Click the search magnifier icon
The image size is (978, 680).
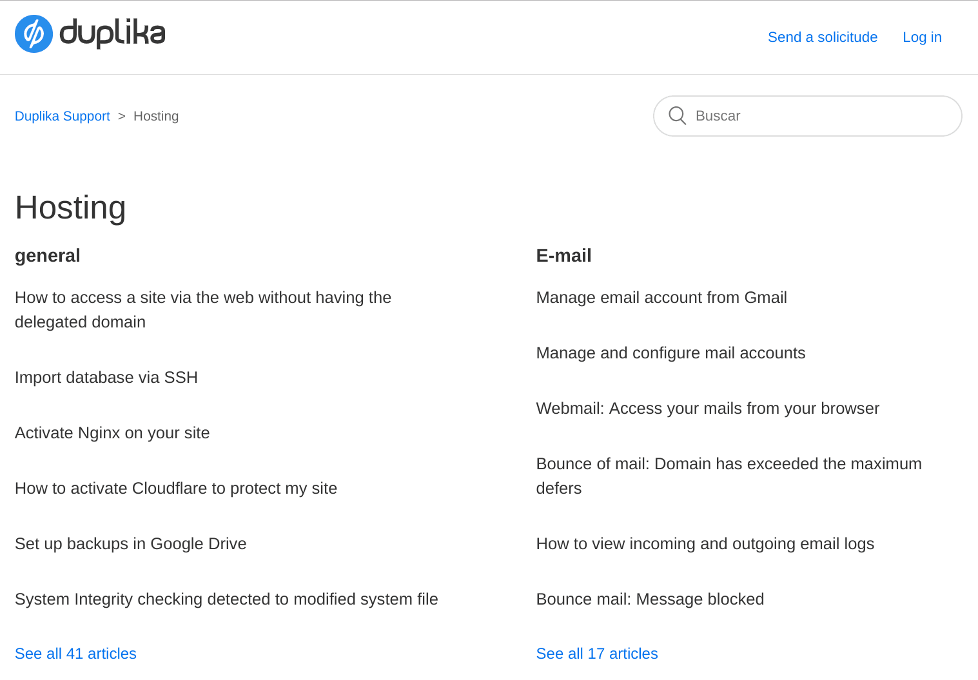[677, 115]
